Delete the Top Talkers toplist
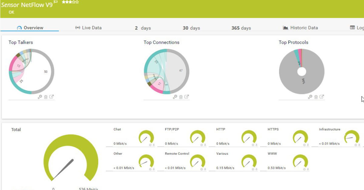 (46, 97)
